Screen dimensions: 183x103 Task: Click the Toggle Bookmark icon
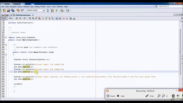coord(53,18)
